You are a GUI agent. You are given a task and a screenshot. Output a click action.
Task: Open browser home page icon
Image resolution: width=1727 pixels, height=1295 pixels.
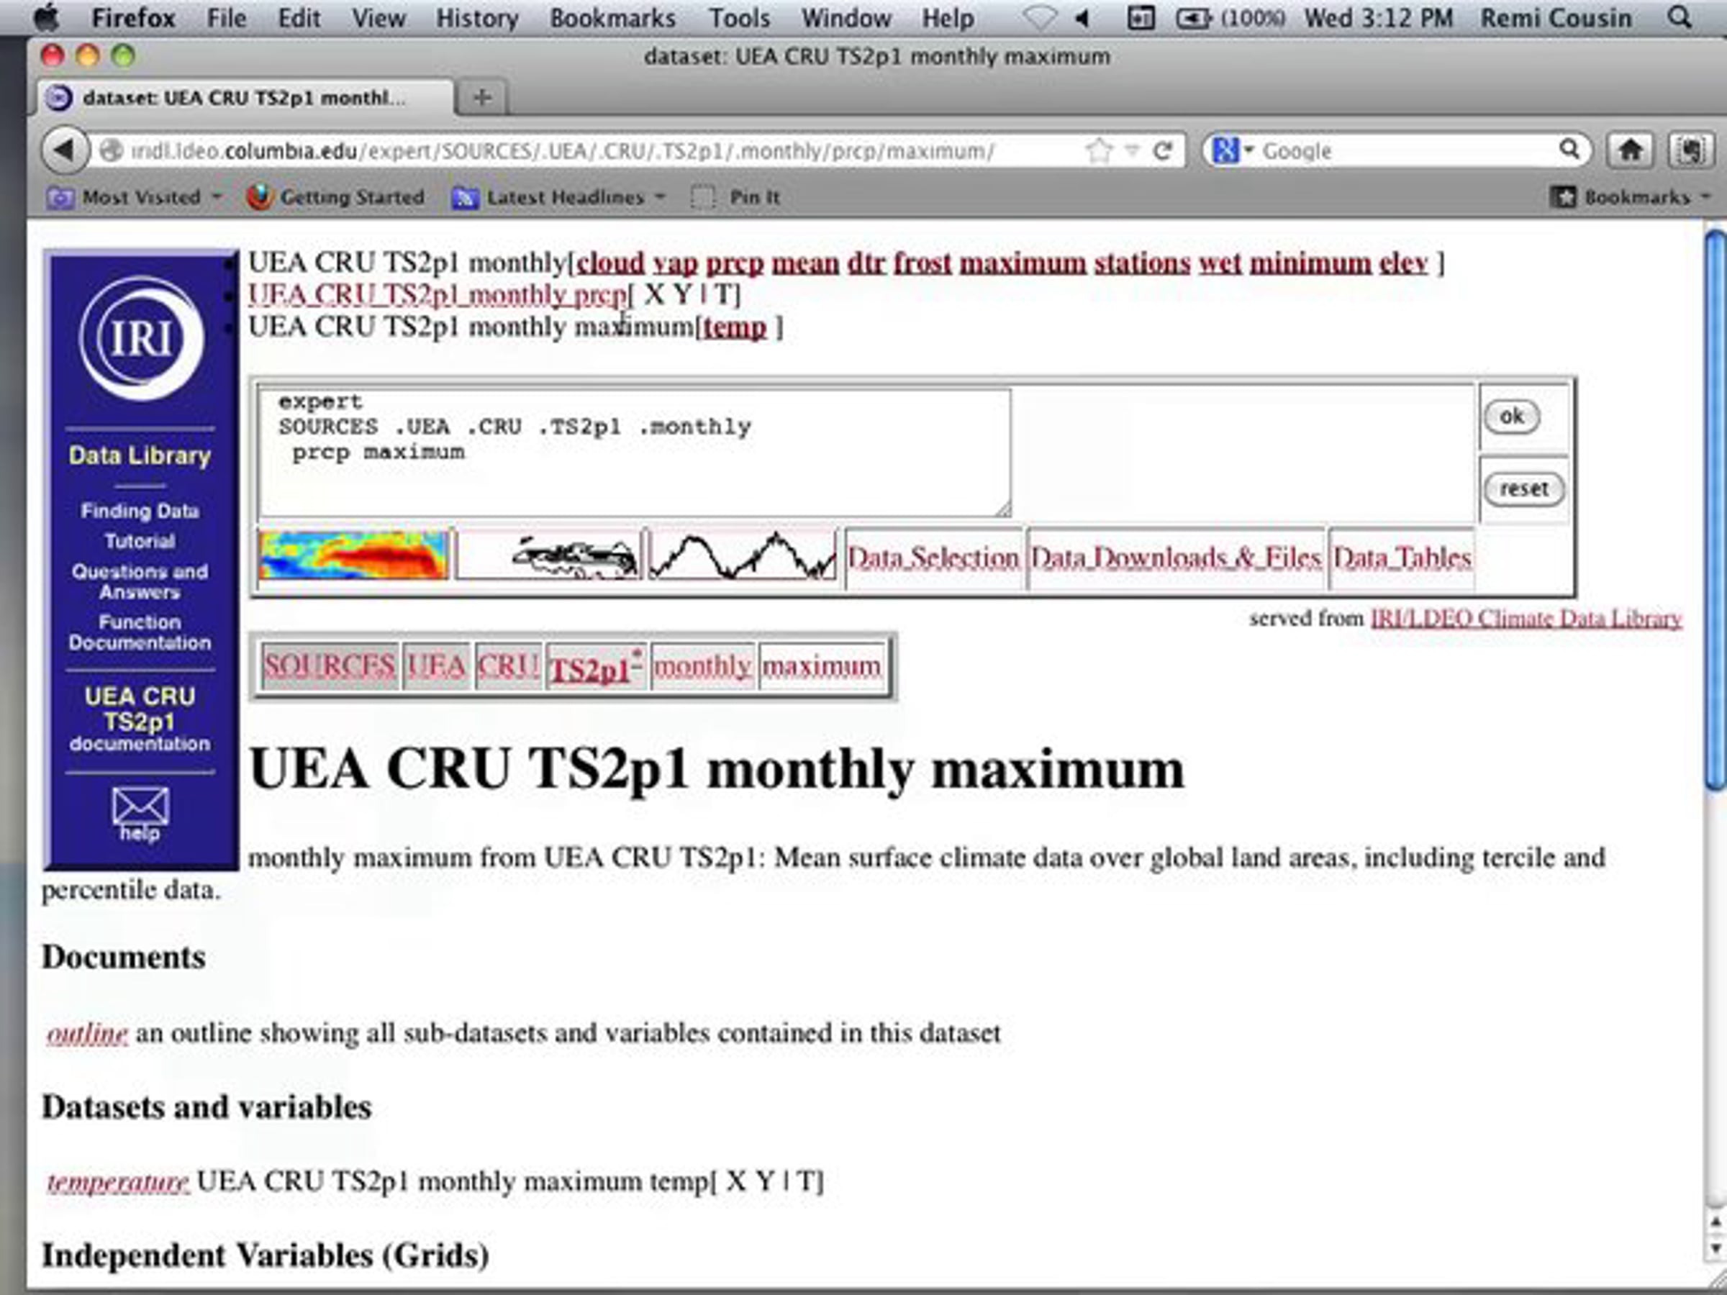click(1629, 150)
